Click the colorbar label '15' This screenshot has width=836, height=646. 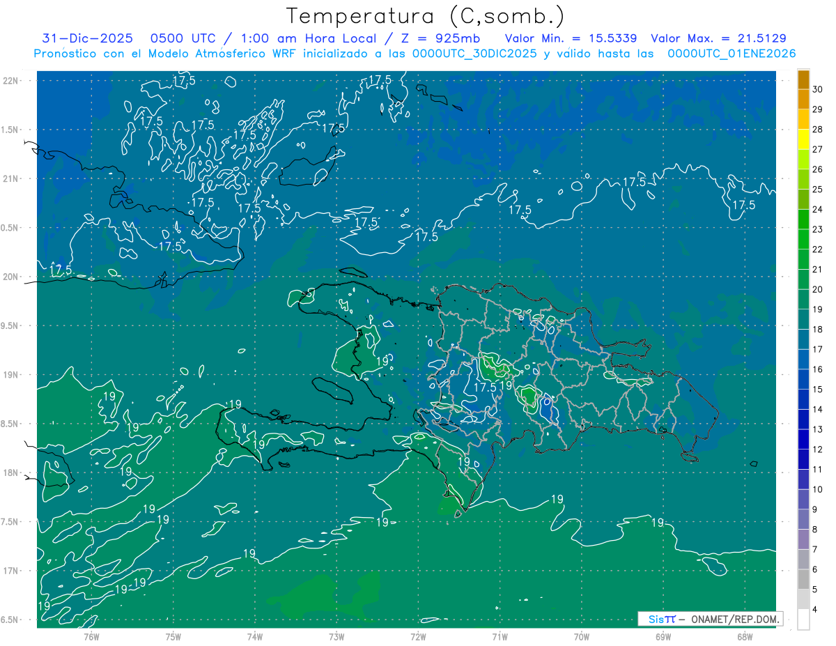click(x=818, y=390)
